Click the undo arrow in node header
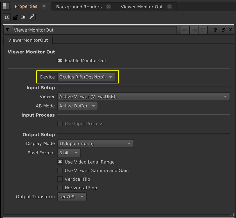 click(x=185, y=30)
